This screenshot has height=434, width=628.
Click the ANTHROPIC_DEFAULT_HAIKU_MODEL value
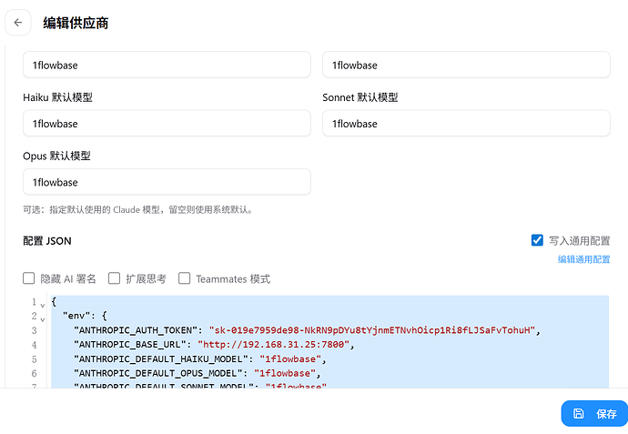pyautogui.click(x=290, y=359)
